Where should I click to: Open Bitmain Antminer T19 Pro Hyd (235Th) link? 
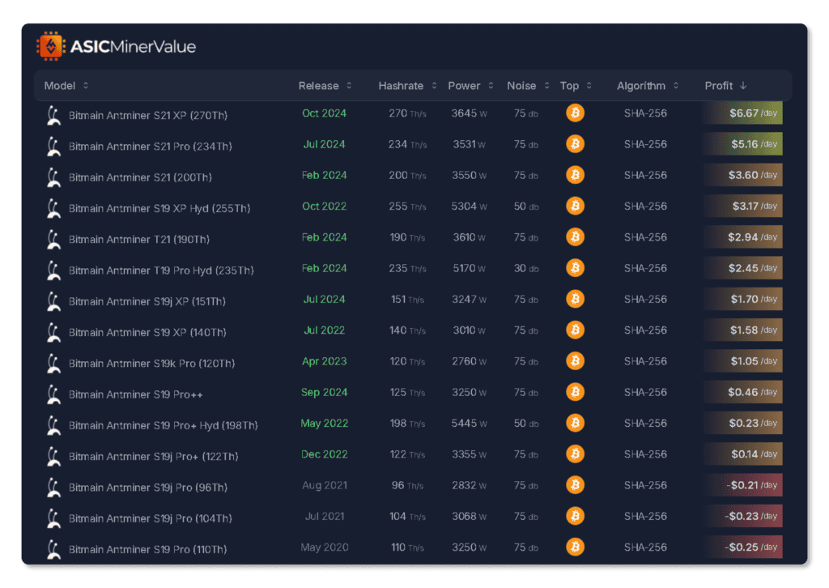[x=161, y=271]
